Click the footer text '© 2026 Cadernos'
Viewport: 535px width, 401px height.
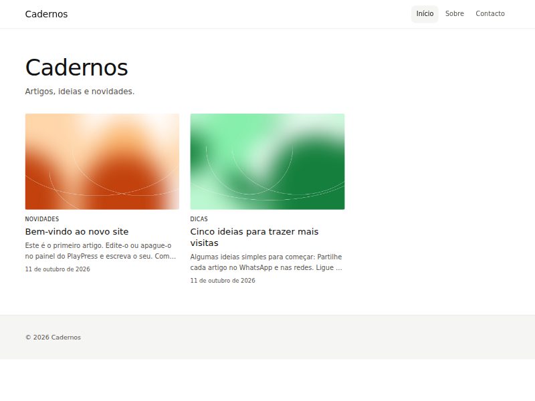(53, 338)
